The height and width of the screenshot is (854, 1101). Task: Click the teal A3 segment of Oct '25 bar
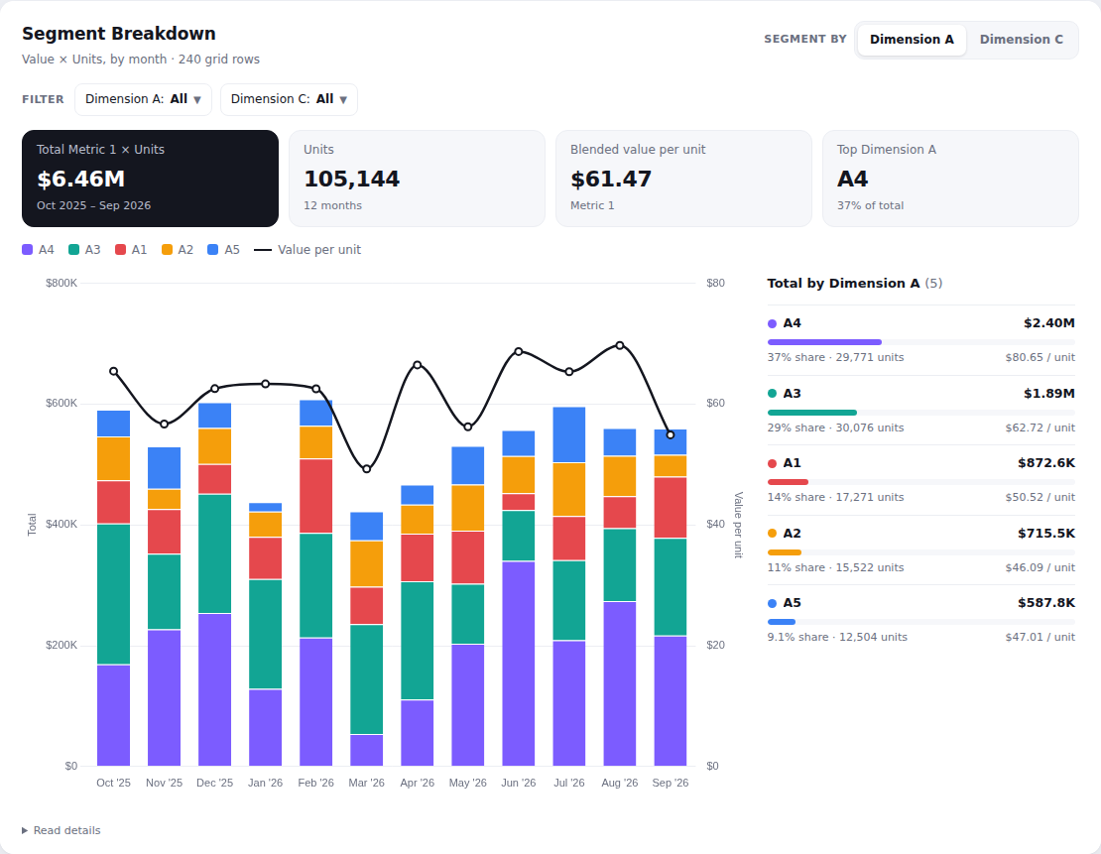[113, 594]
